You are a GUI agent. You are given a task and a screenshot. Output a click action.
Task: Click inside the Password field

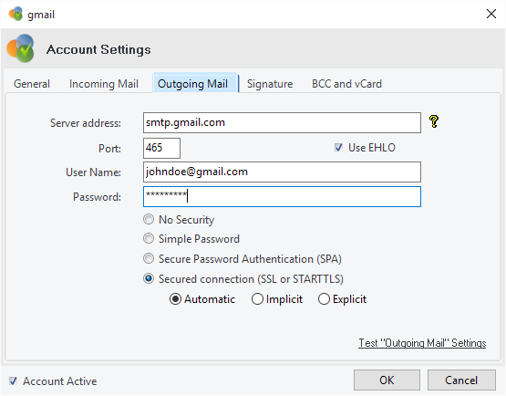tap(282, 197)
